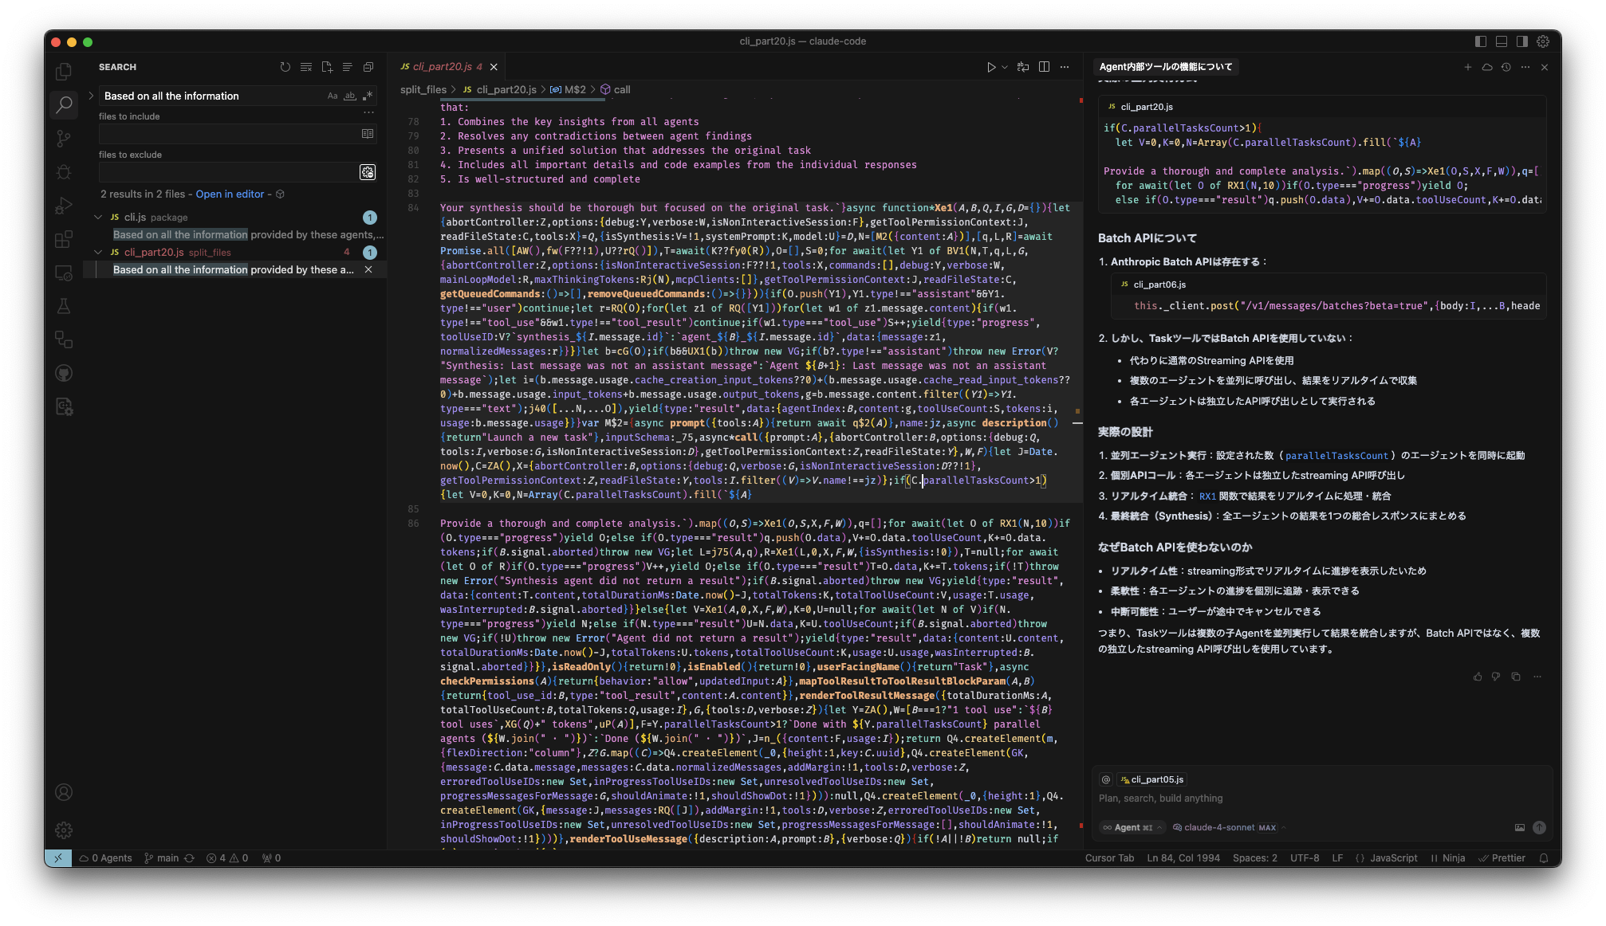Send the chat message

pyautogui.click(x=1539, y=827)
